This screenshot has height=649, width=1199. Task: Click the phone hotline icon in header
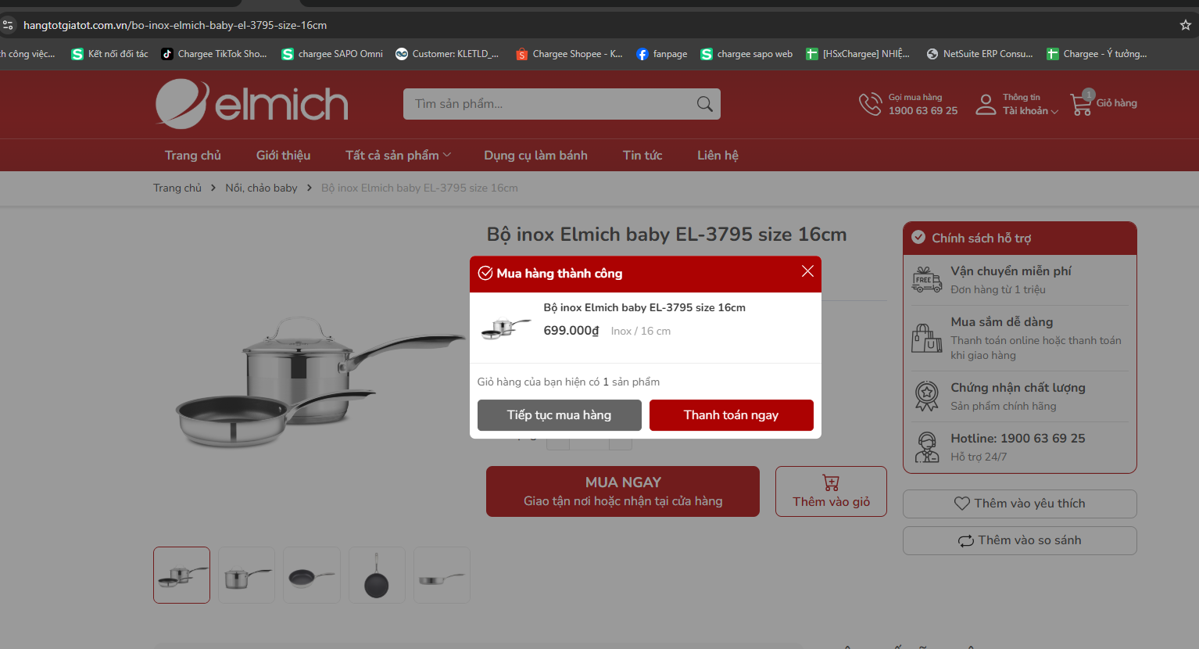coord(870,104)
